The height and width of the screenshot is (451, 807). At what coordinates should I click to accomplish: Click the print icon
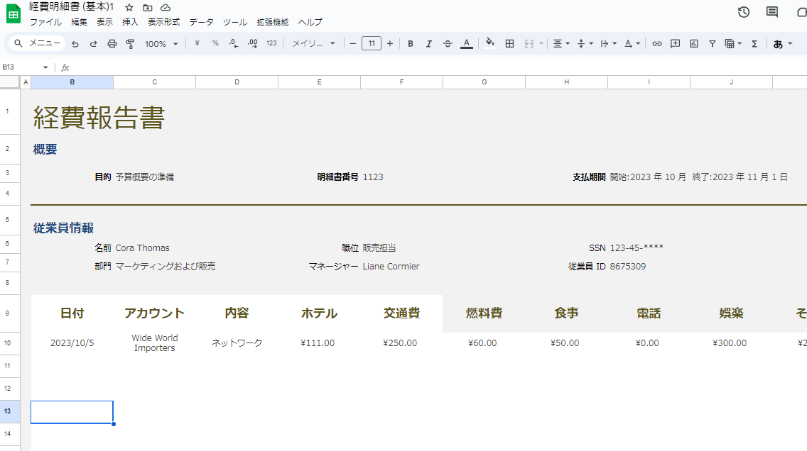click(112, 43)
